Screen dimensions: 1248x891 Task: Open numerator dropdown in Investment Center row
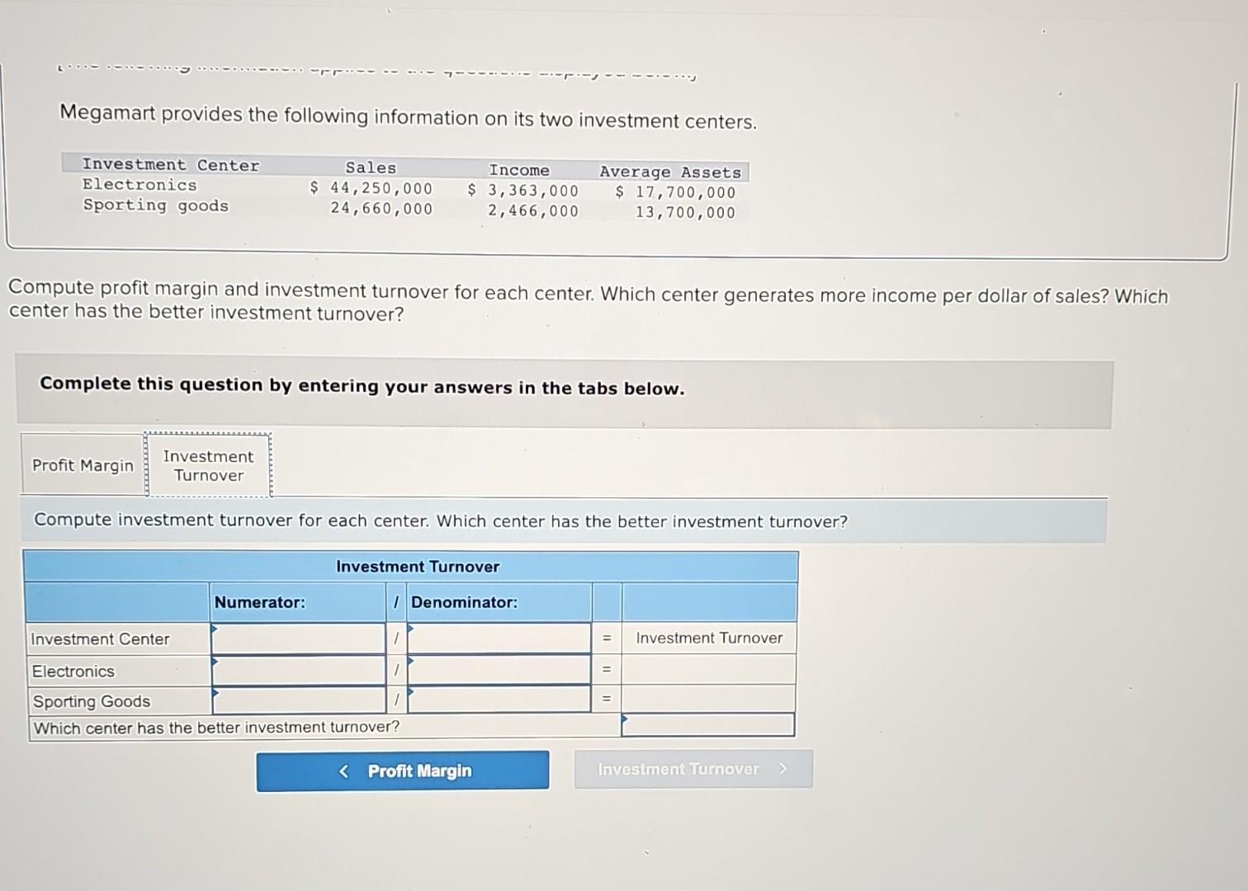pos(298,639)
